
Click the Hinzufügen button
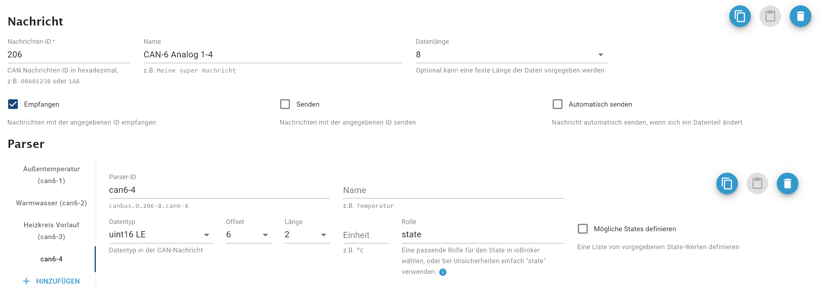point(58,281)
